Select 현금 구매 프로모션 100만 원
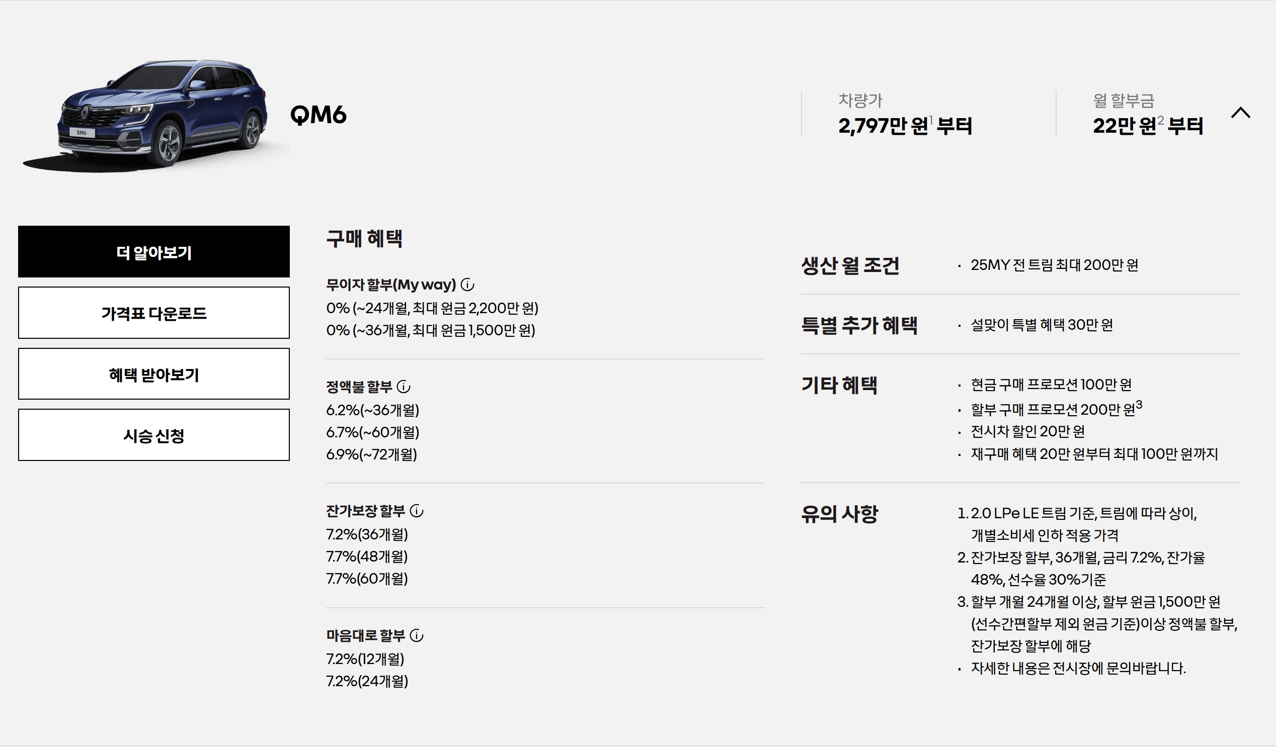 pyautogui.click(x=1051, y=385)
